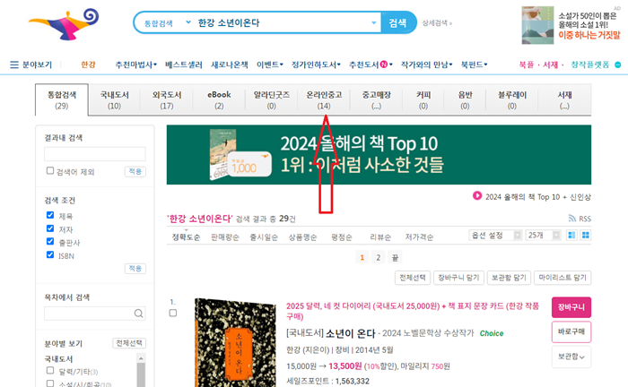
Task: Click the 바로구매 button
Action: point(571,331)
